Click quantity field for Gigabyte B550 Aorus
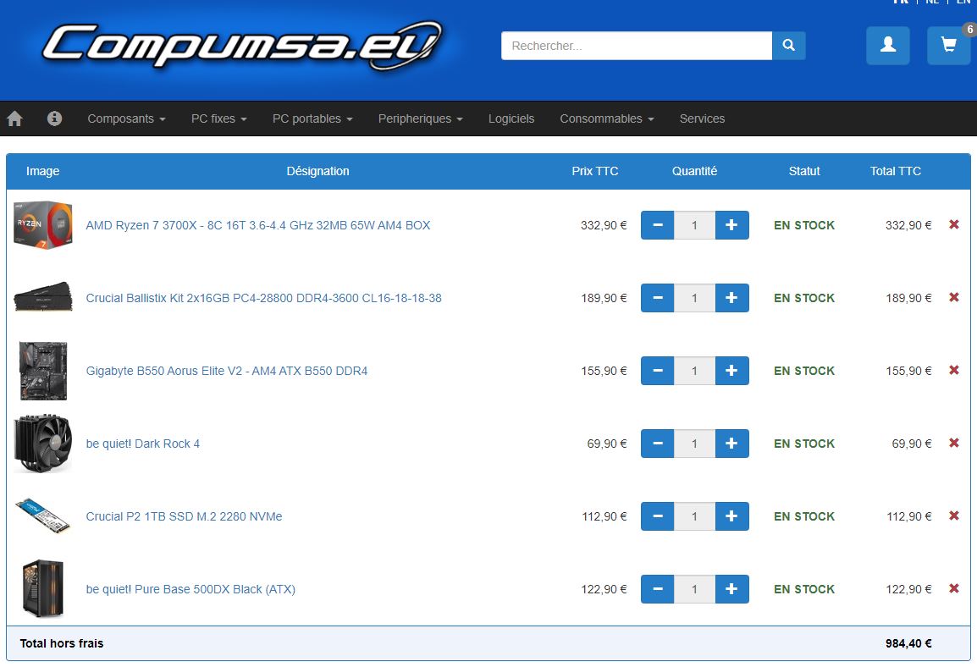977x667 pixels. coord(695,372)
